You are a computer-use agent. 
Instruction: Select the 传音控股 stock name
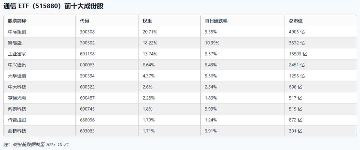coord(17,120)
